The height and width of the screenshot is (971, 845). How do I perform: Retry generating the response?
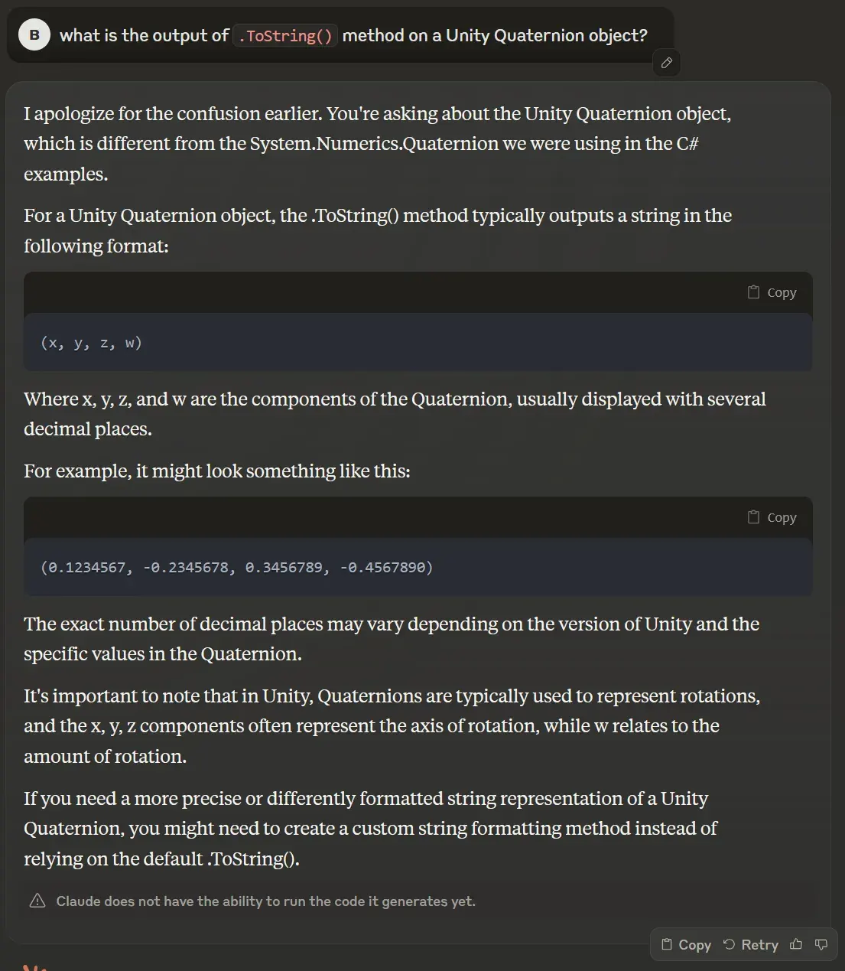click(x=750, y=944)
